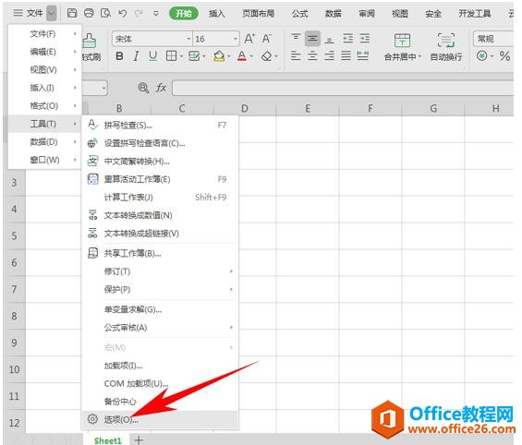Open the Edit(E) menu item

[x=44, y=52]
